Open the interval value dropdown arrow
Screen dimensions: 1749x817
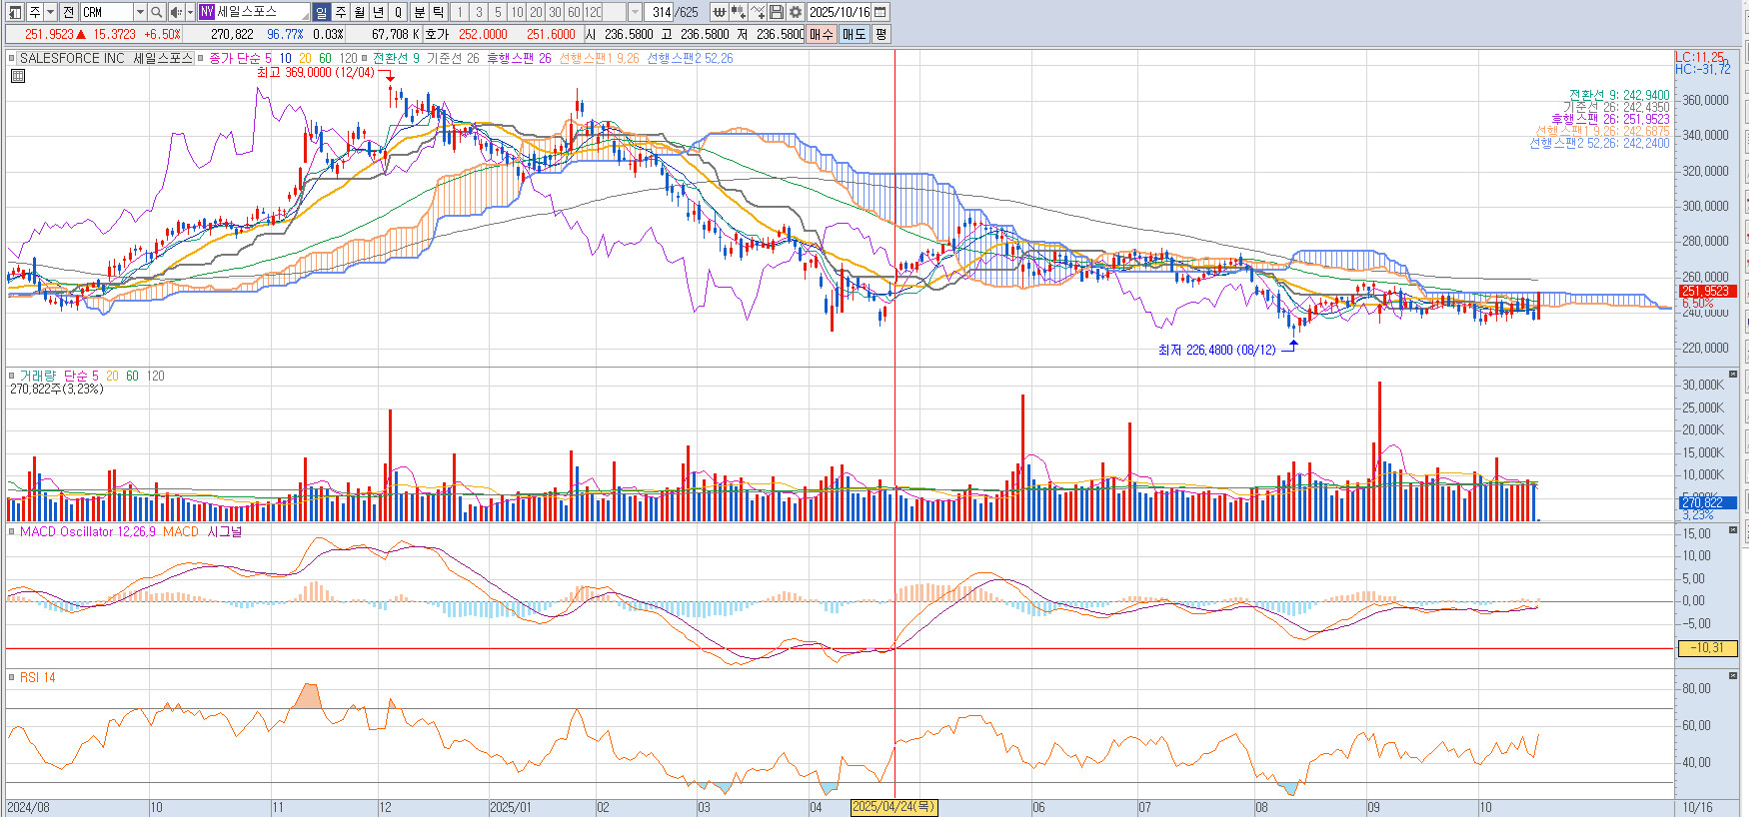click(x=635, y=12)
